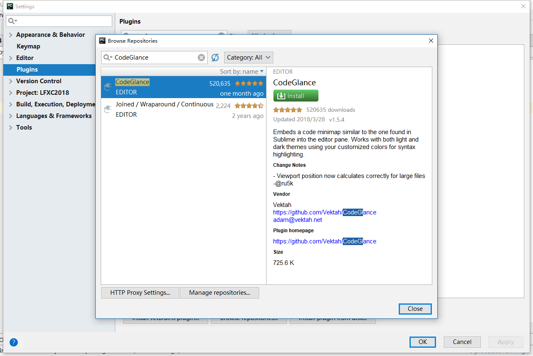Image resolution: width=533 pixels, height=356 pixels.
Task: Open the Sort by: name dropdown
Action: [242, 72]
